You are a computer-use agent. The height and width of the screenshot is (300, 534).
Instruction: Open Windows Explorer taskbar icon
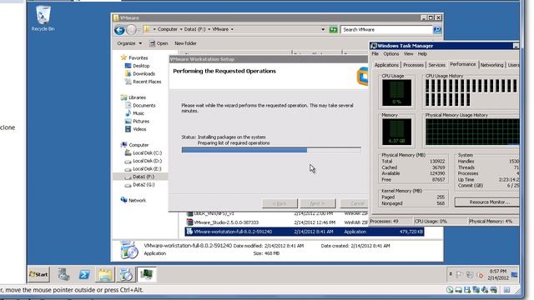coord(105,274)
